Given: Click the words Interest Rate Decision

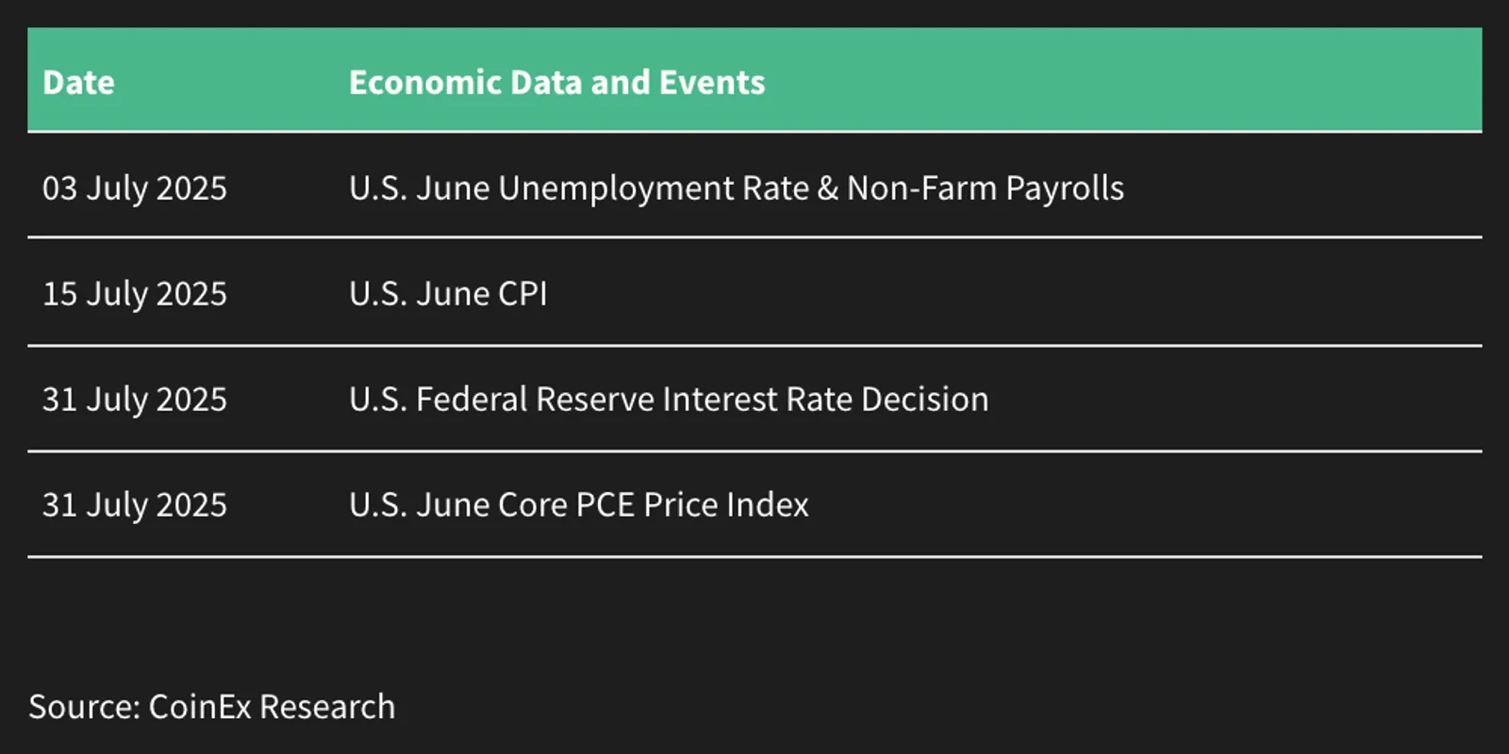Looking at the screenshot, I should click(x=826, y=400).
